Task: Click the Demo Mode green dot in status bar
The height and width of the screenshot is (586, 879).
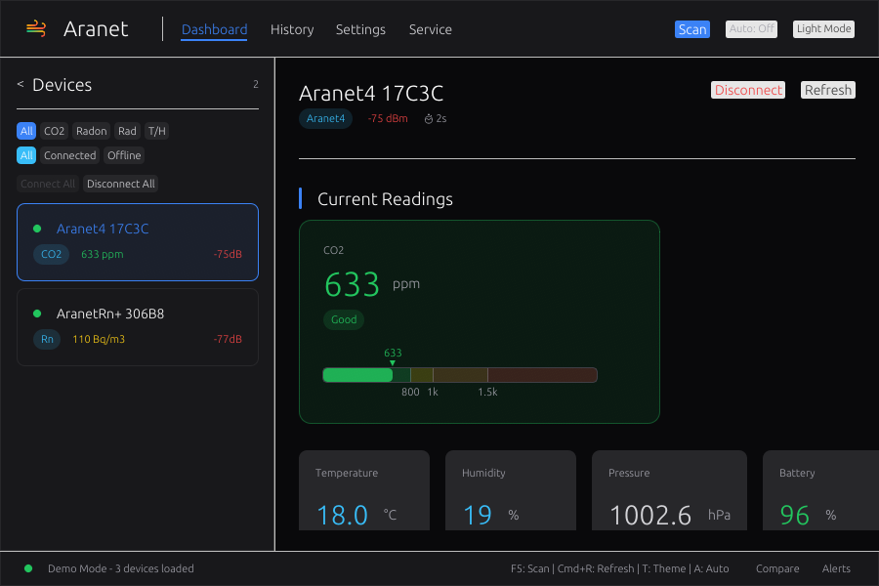Action: [x=29, y=567]
